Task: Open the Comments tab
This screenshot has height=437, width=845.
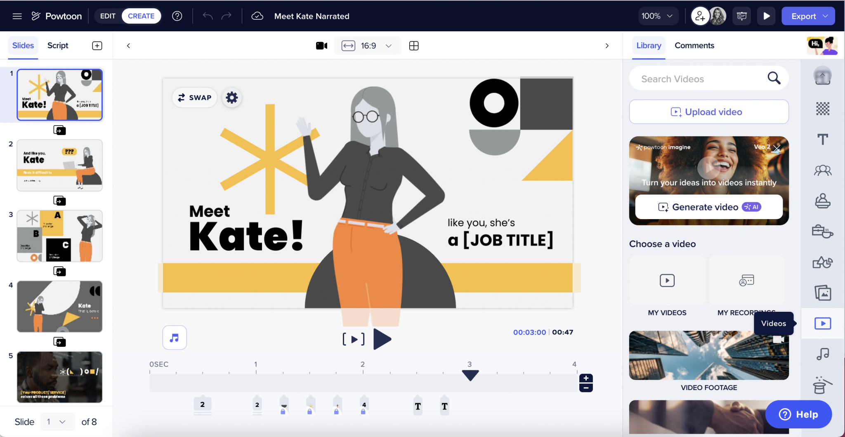Action: click(x=694, y=45)
